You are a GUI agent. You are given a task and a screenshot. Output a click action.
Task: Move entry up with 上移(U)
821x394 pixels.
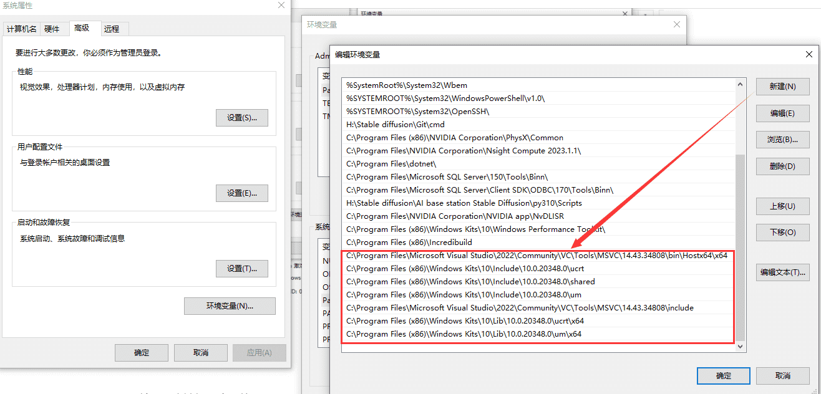click(x=782, y=206)
